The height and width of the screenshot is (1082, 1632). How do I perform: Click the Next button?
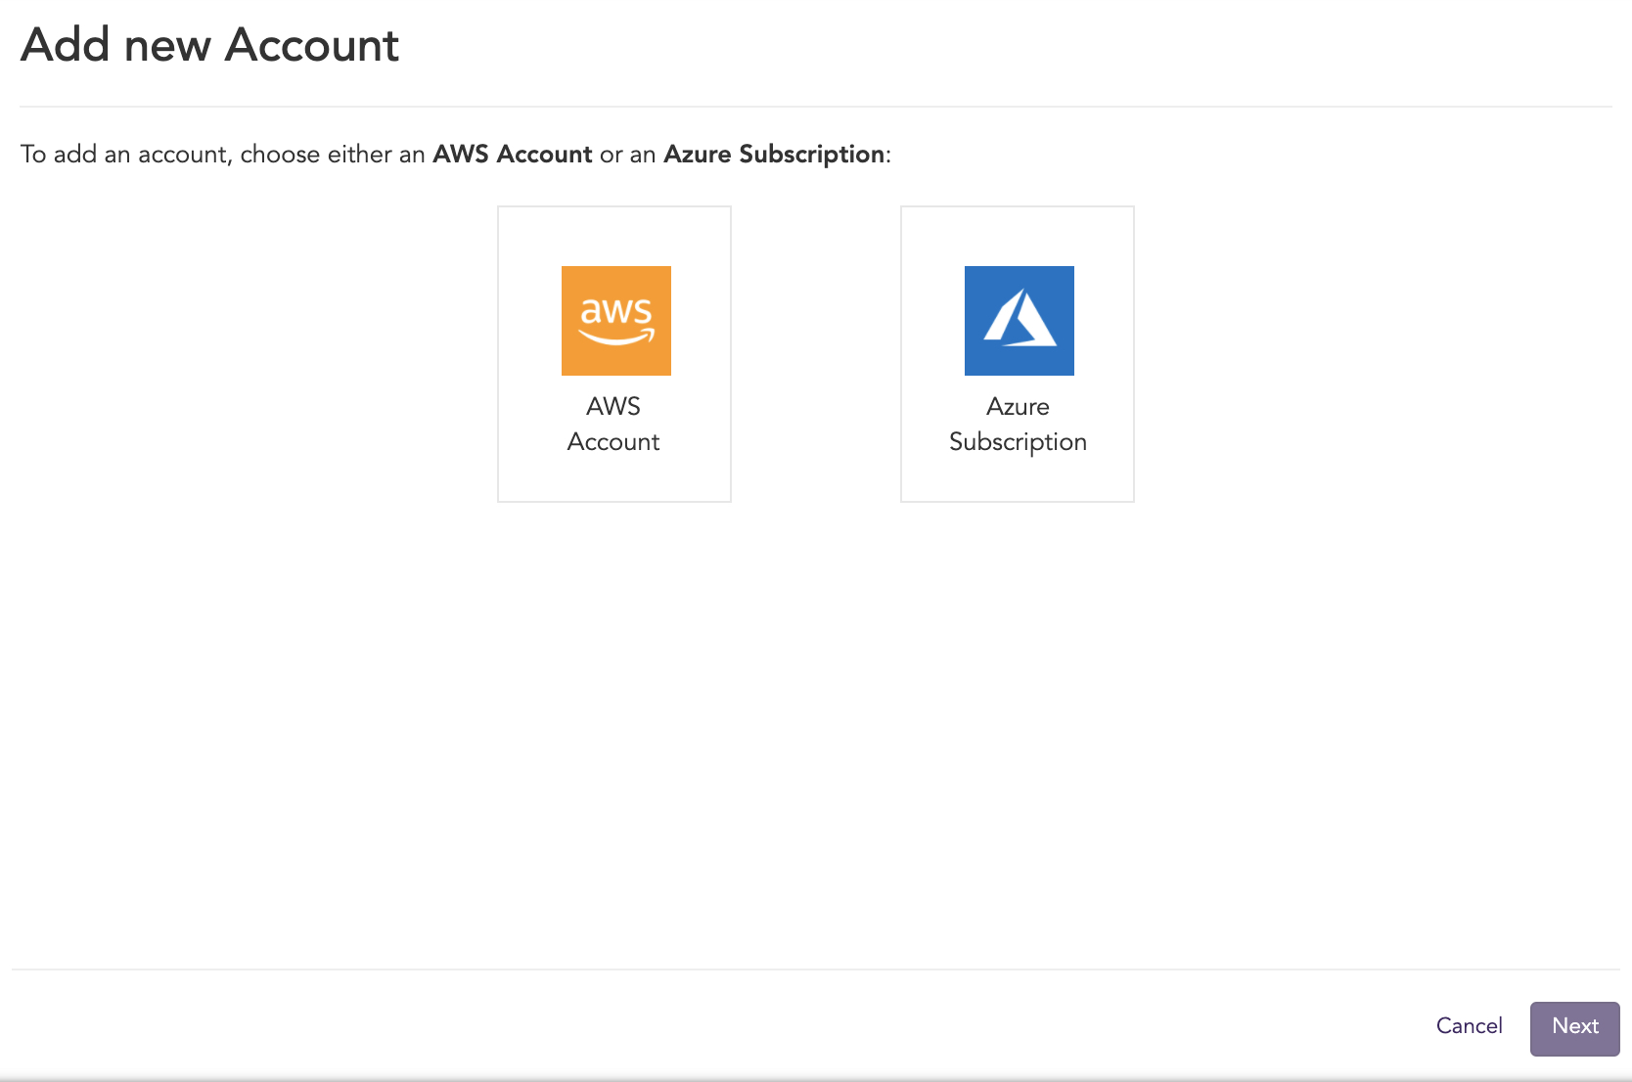point(1575,1028)
